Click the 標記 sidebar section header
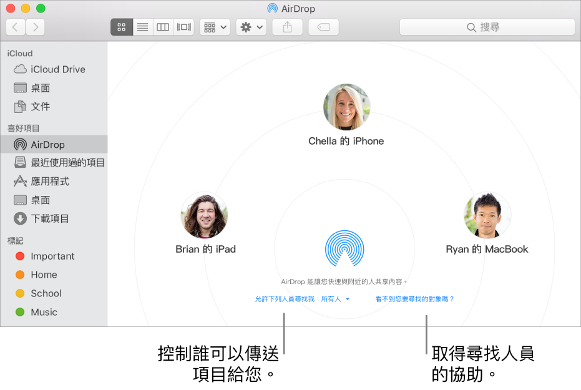 pos(15,241)
